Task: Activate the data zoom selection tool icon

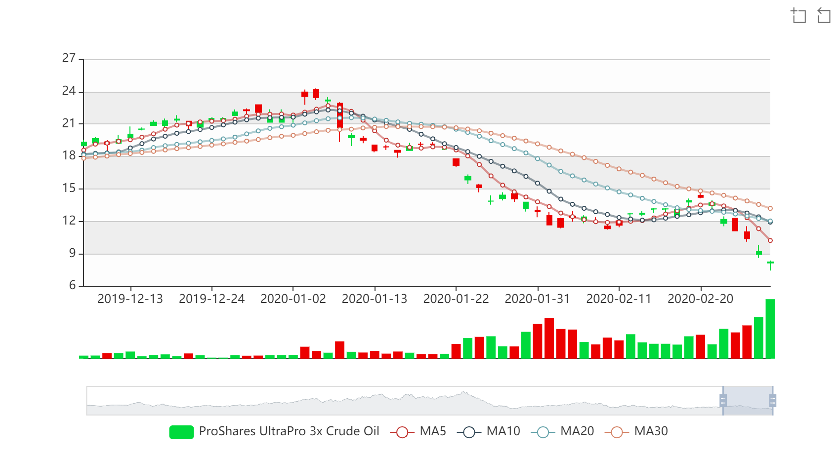Action: (x=798, y=15)
